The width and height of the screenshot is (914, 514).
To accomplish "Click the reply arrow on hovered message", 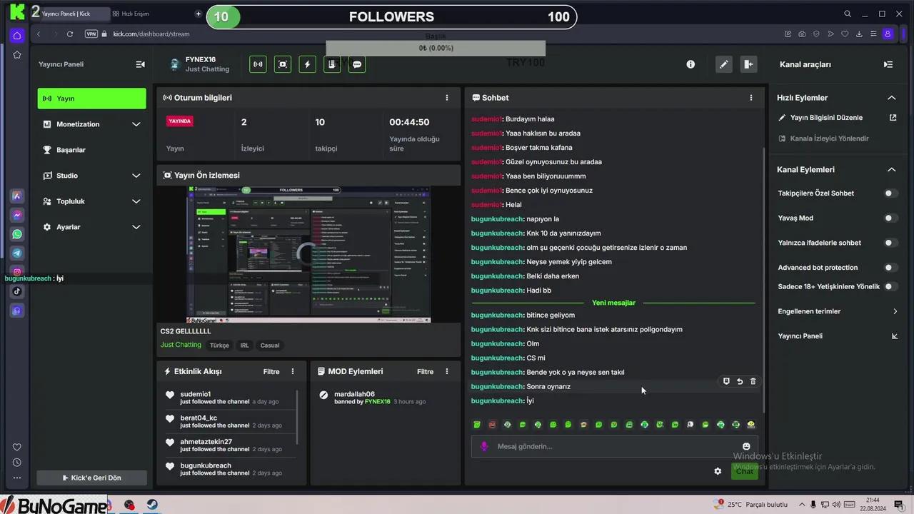I will pyautogui.click(x=740, y=382).
